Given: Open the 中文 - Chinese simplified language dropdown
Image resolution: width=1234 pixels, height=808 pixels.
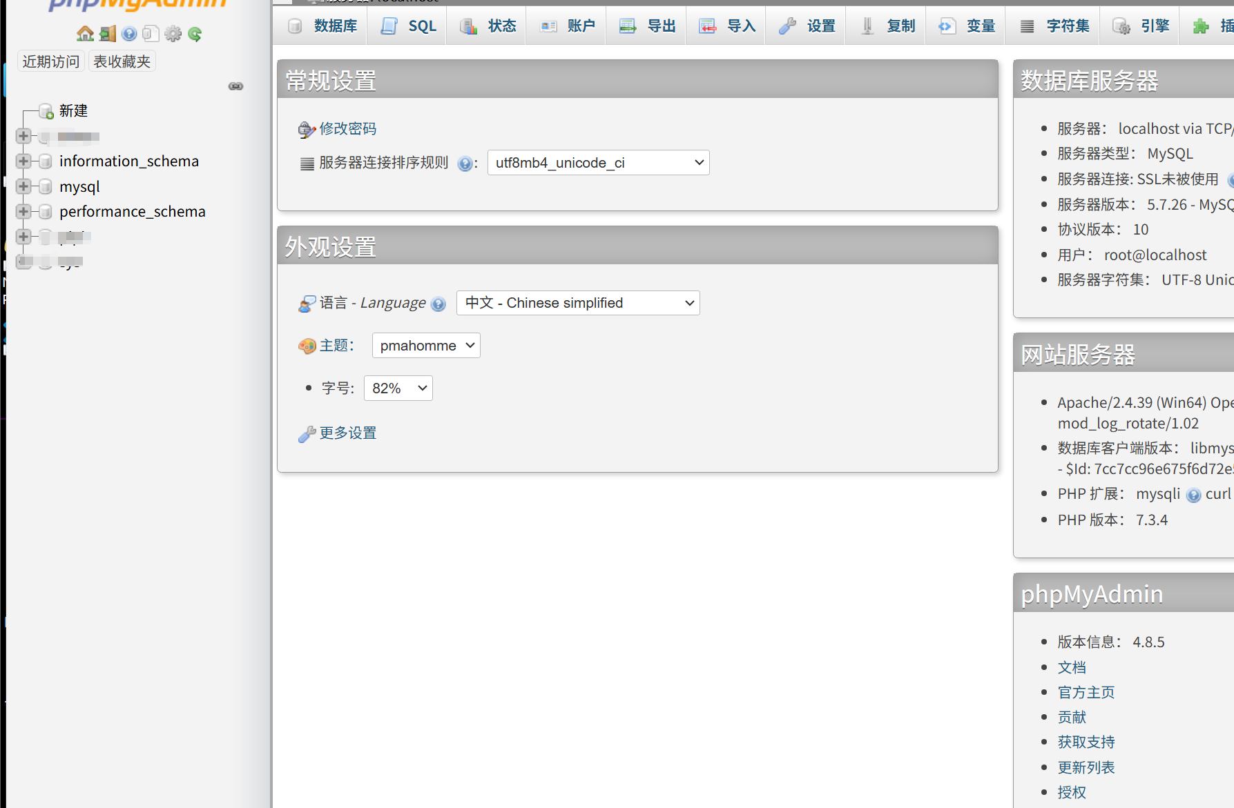Looking at the screenshot, I should point(578,303).
